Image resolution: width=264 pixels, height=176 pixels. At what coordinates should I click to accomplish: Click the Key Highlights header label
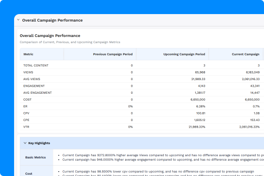39,143
